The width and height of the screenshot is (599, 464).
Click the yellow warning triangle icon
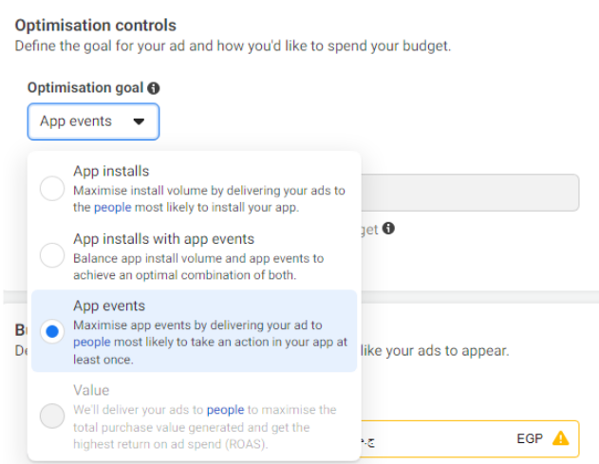[x=561, y=438]
